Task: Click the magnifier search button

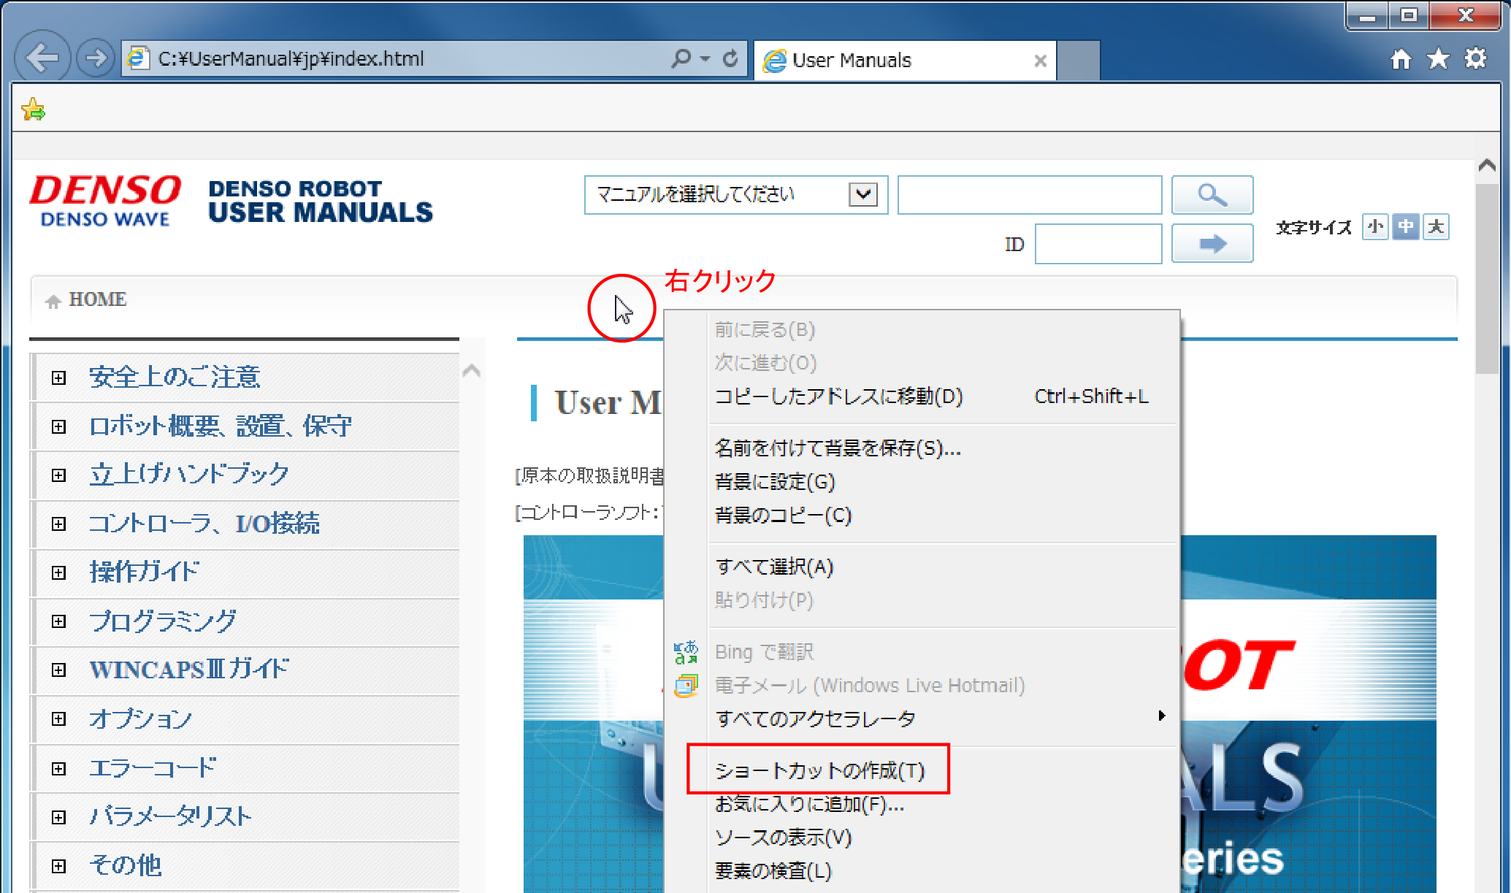Action: point(1212,194)
